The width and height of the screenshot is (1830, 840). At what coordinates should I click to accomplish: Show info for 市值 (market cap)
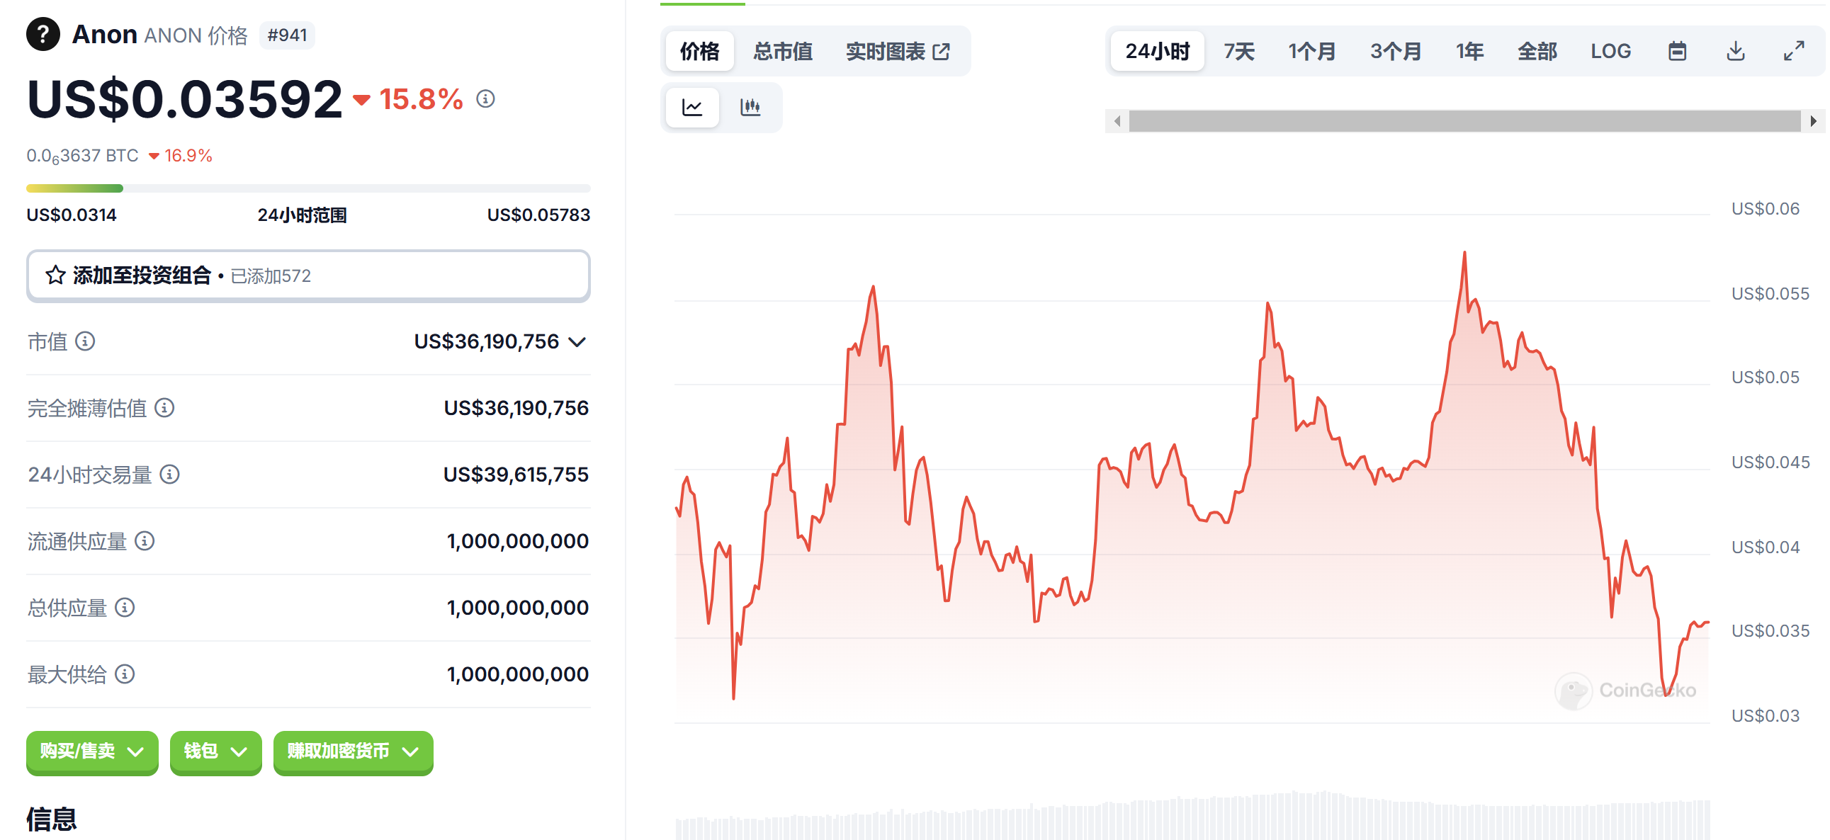tap(85, 341)
